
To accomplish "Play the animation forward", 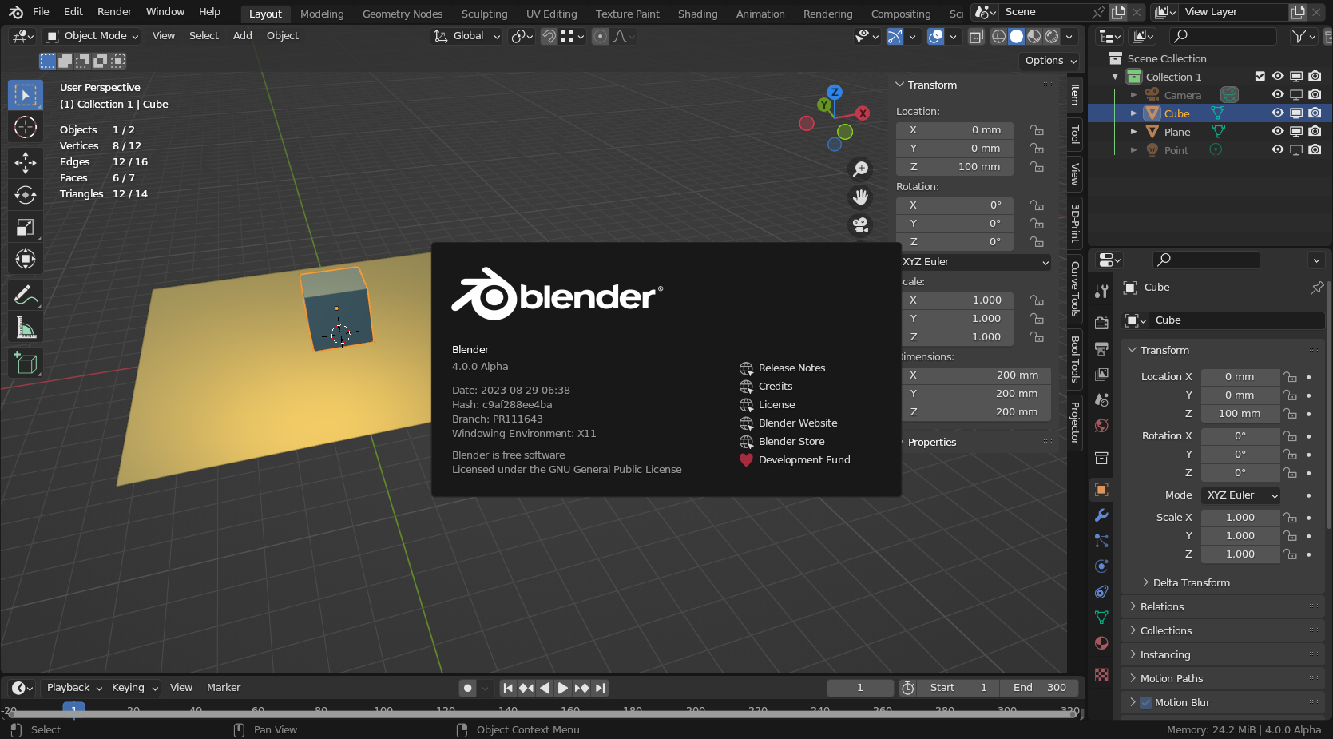I will (x=563, y=688).
